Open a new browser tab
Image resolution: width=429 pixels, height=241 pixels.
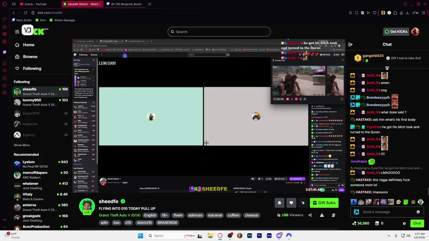click(149, 4)
